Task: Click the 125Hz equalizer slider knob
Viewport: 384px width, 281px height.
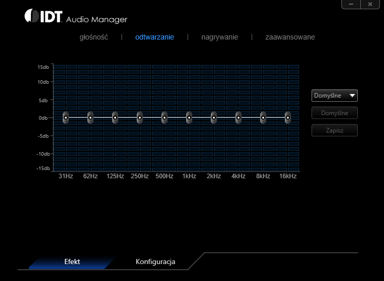Action: click(x=115, y=118)
